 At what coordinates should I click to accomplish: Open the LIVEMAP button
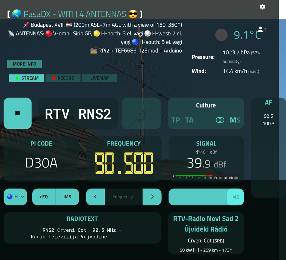pos(100,78)
